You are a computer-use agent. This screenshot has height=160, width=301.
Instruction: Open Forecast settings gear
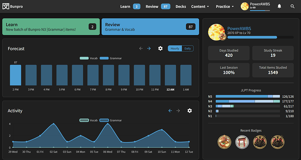pos(160,49)
